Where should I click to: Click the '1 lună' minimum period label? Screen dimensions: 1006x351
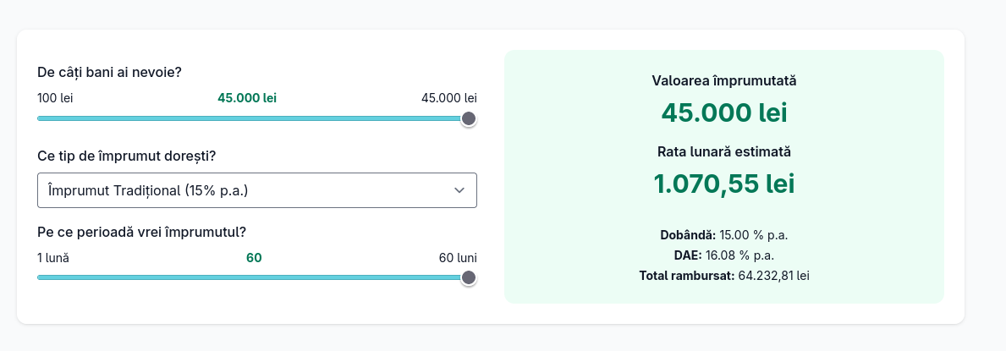[x=53, y=257]
